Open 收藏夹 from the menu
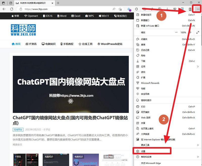The width and height of the screenshot is (202, 166). pos(167,39)
